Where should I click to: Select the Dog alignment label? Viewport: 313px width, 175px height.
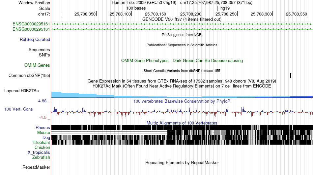46,137
